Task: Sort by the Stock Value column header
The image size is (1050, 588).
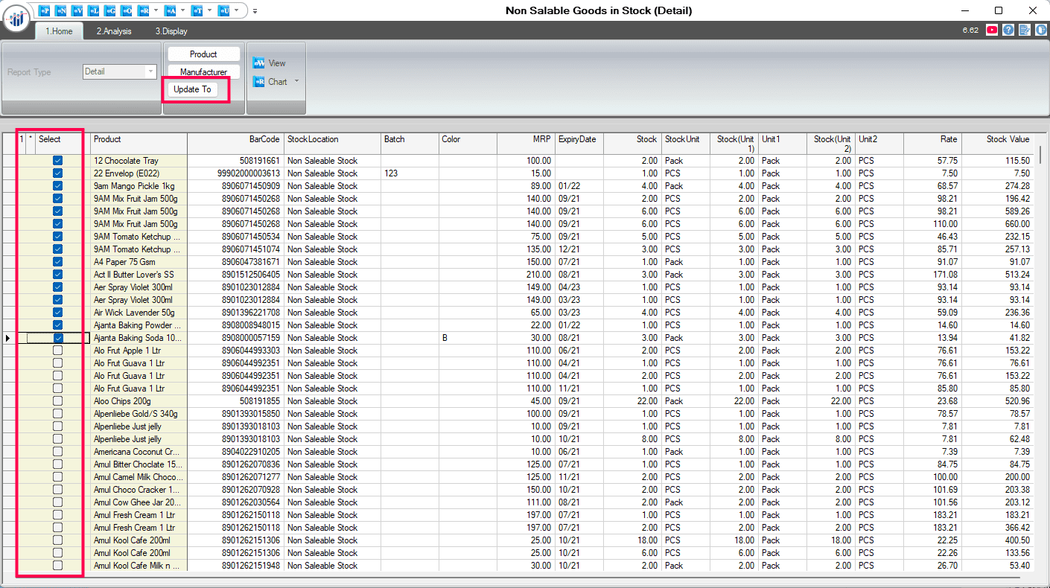Action: [x=1007, y=139]
